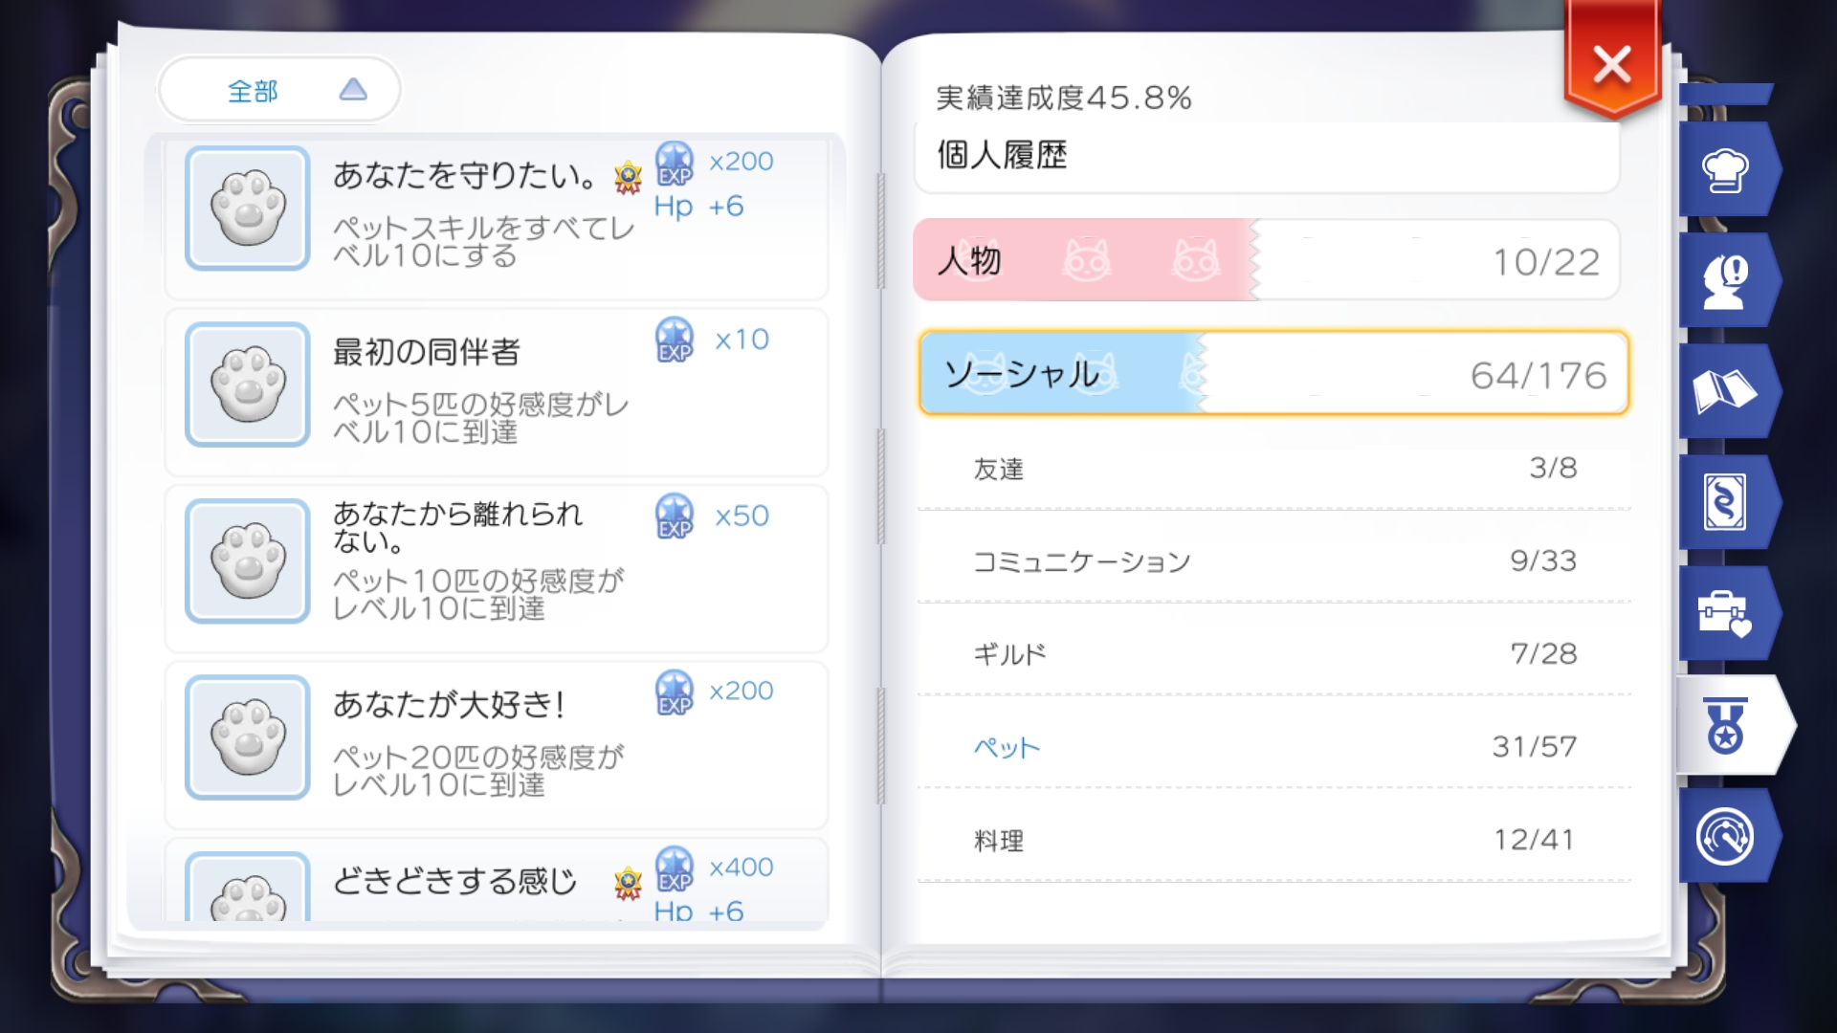Open the circular gauge tab at bottom
1837x1033 pixels.
click(x=1726, y=836)
